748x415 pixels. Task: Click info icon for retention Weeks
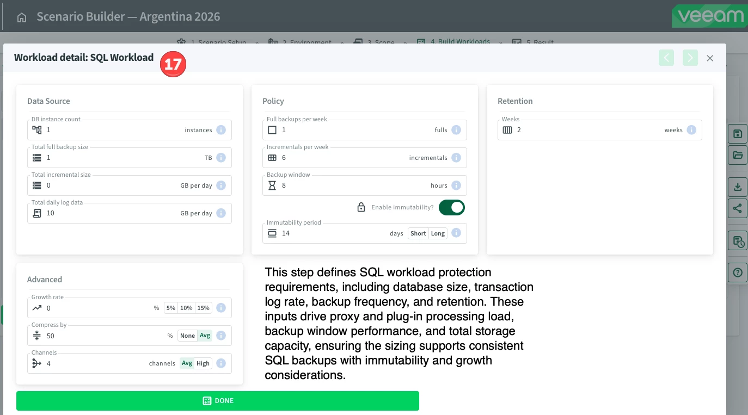point(691,130)
